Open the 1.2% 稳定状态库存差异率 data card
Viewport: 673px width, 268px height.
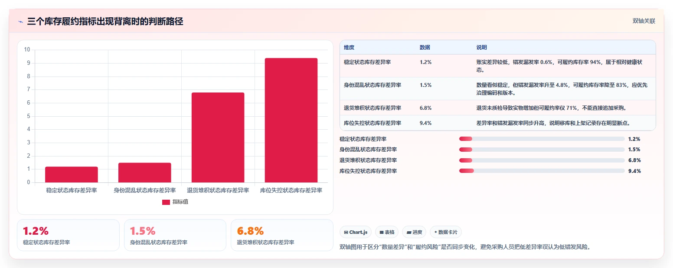(x=68, y=235)
